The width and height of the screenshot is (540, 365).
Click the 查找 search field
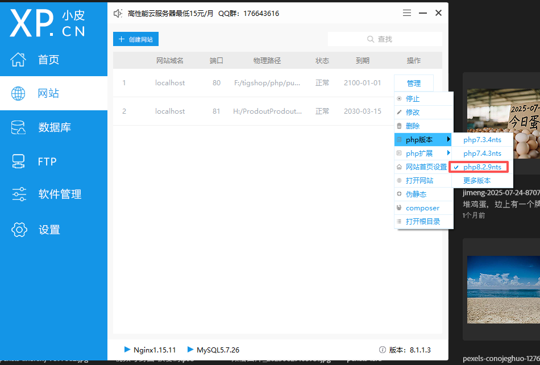[x=385, y=39]
